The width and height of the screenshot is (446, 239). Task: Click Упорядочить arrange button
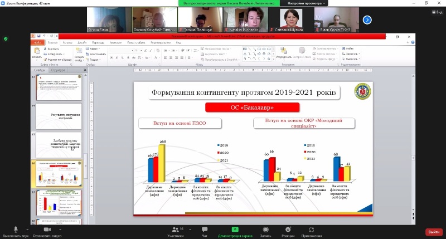click(x=284, y=53)
